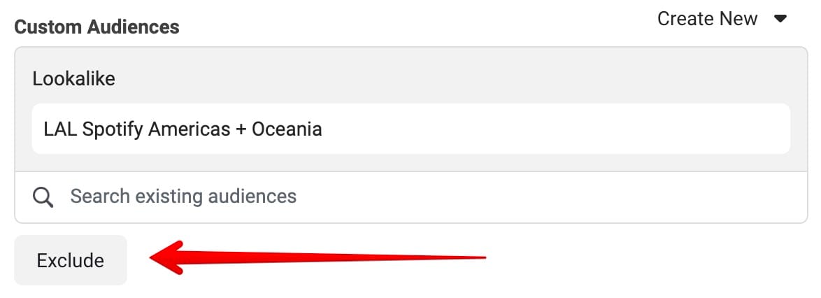Exclude audiences using the Exclude button
The height and width of the screenshot is (298, 821).
(70, 261)
